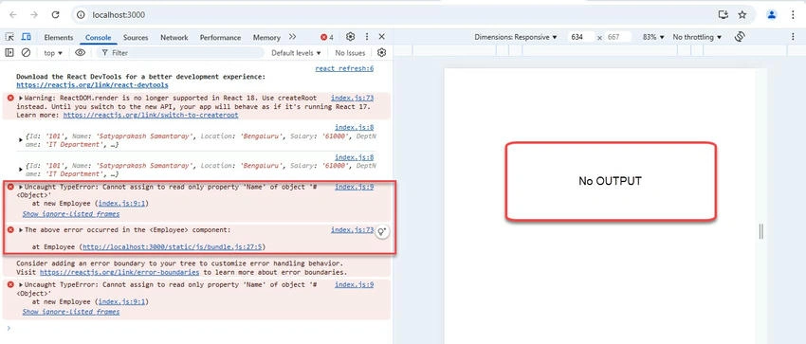The image size is (806, 344).
Task: Open Chrome's three-dot menu
Action: coord(793,15)
